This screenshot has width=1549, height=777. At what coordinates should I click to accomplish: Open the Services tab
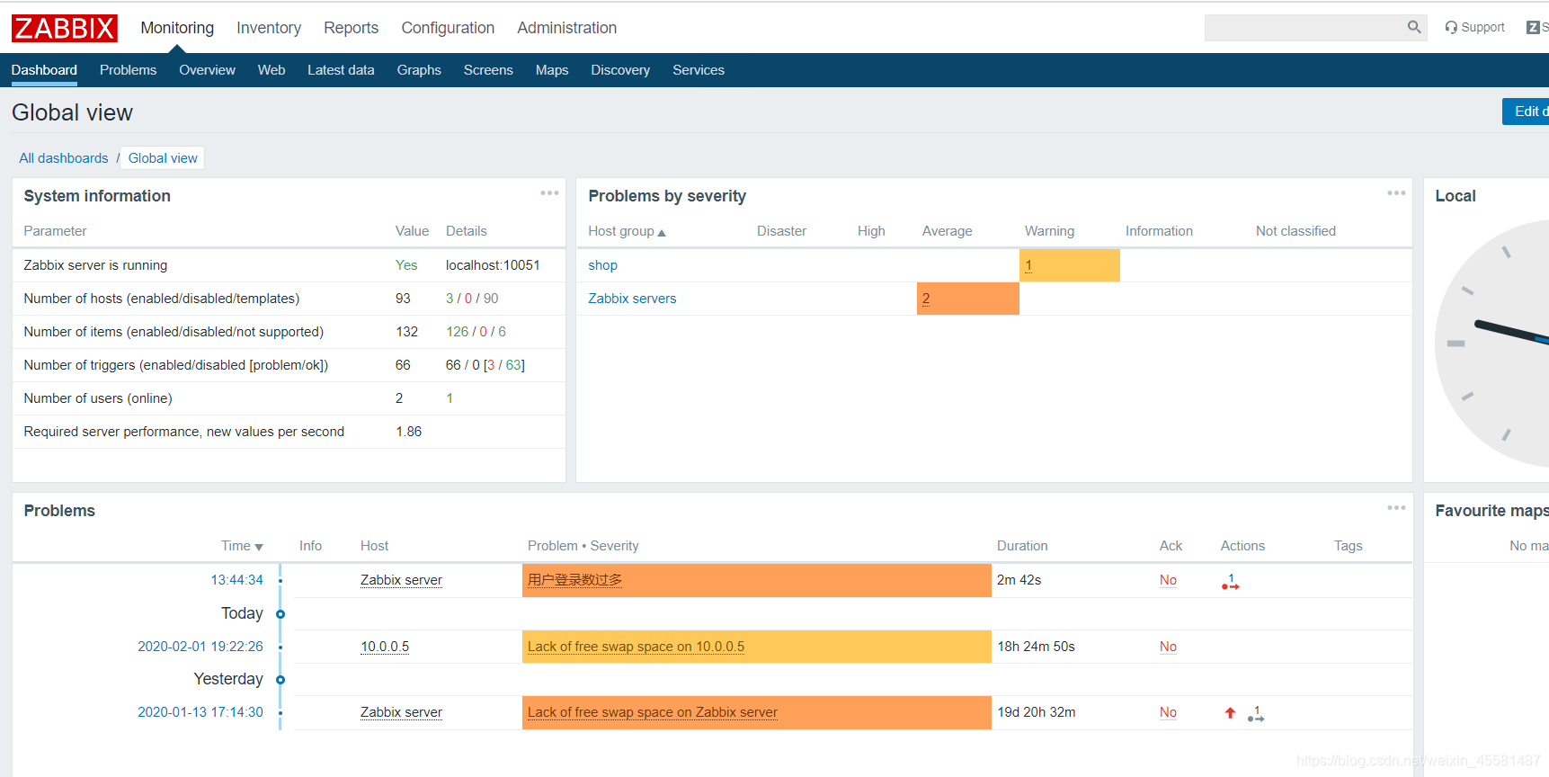pyautogui.click(x=699, y=70)
